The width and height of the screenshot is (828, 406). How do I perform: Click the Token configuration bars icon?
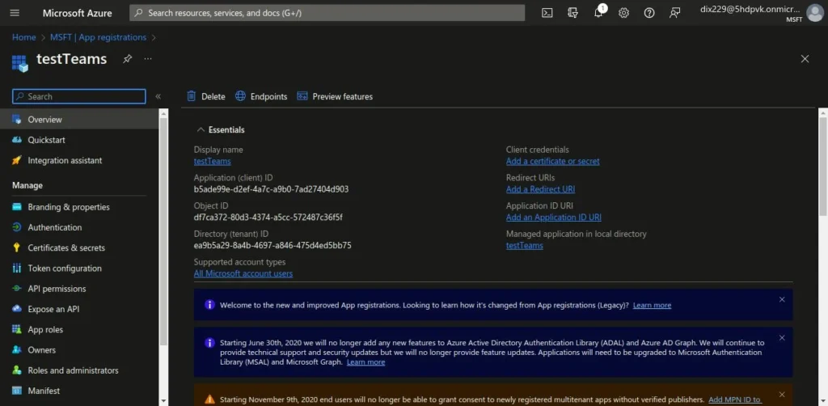(17, 269)
